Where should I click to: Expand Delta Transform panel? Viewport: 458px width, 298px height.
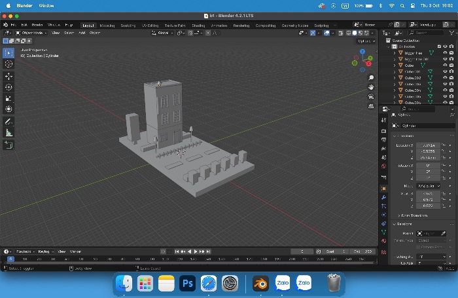(x=412, y=215)
